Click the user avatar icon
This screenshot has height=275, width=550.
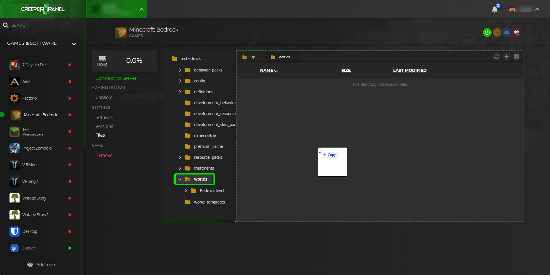tap(512, 9)
